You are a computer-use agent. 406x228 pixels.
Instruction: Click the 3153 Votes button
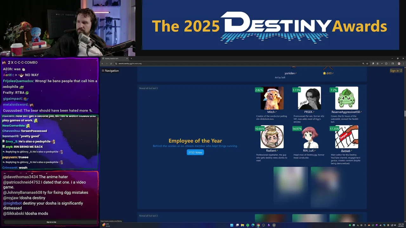pos(195,152)
